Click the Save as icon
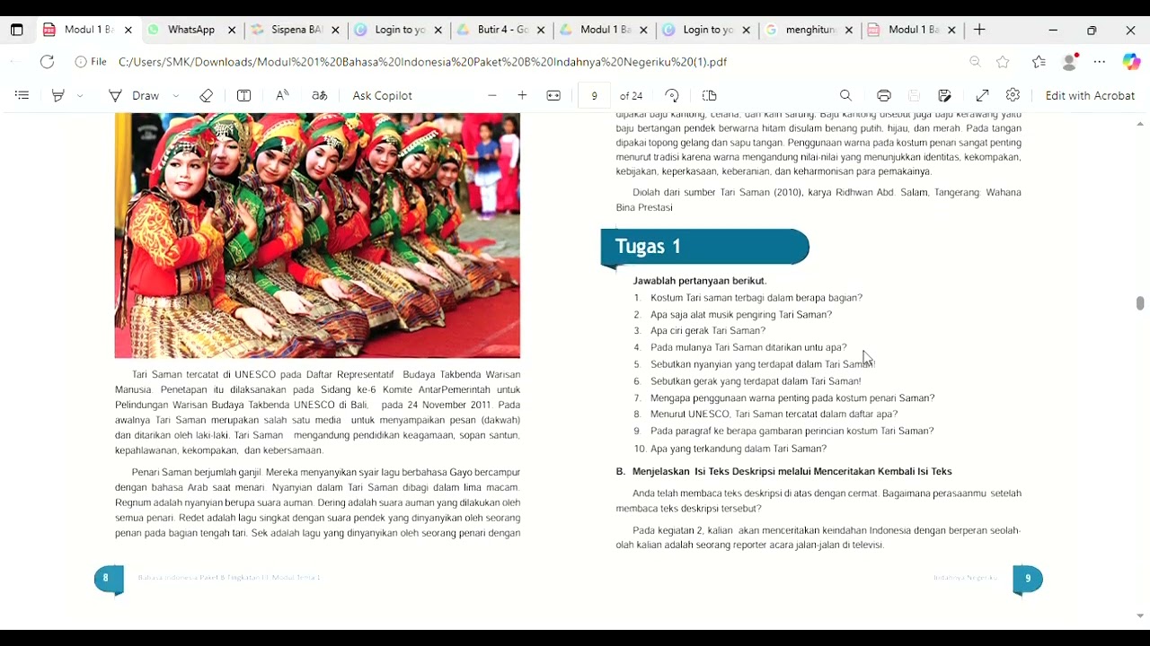Screen dimensions: 1150x646 (x=944, y=95)
